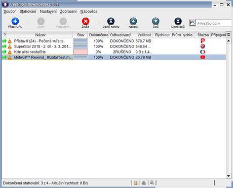
Task: Move item down with Dolů button
Action: [156, 23]
